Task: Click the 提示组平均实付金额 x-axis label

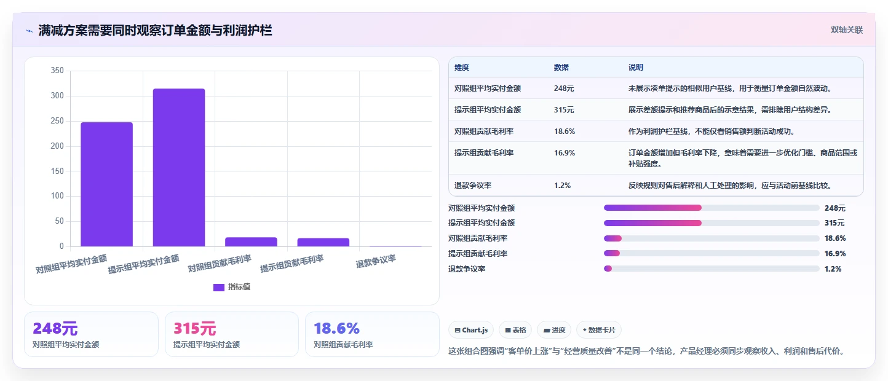Action: [x=144, y=264]
